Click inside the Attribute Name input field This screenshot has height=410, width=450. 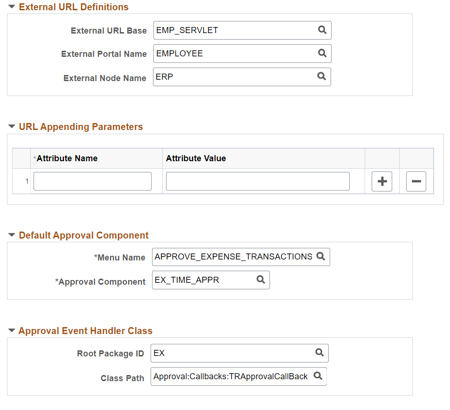(x=92, y=181)
